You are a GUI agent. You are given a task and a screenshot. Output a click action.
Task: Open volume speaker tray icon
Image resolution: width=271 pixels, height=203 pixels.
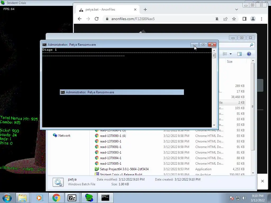(x=244, y=198)
